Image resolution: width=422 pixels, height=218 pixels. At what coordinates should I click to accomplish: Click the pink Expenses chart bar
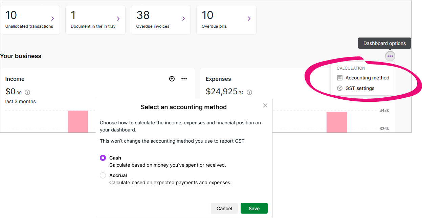tap(337, 122)
